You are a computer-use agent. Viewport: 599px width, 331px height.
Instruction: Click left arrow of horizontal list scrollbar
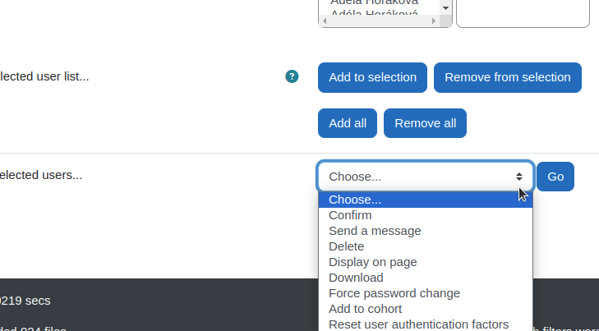[325, 21]
